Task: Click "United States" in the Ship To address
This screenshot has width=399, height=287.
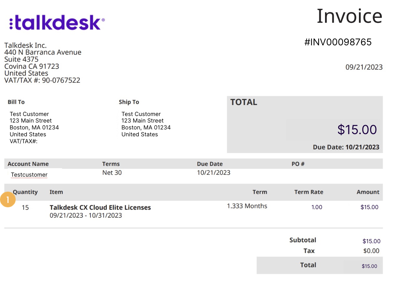Action: tap(140, 134)
